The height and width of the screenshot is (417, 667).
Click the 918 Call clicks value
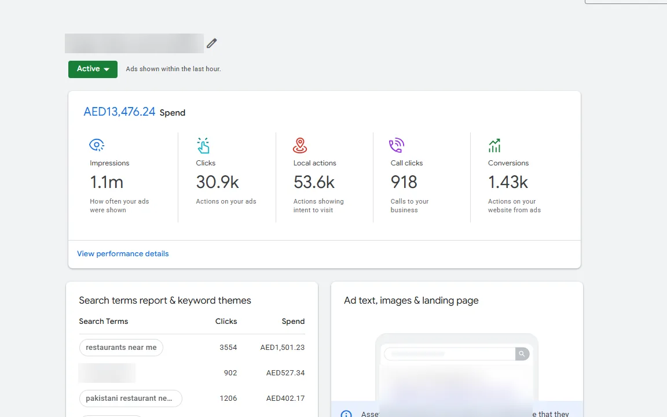tap(404, 182)
